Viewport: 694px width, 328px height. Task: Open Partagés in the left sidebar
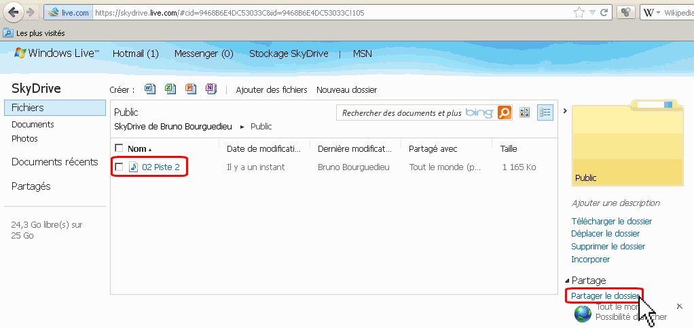[31, 186]
